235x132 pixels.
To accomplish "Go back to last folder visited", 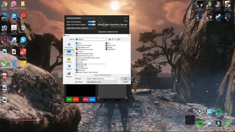I will tap(110, 39).
